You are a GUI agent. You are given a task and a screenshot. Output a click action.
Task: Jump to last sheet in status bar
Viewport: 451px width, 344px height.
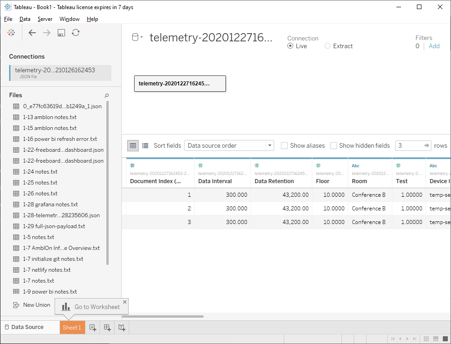pyautogui.click(x=415, y=339)
